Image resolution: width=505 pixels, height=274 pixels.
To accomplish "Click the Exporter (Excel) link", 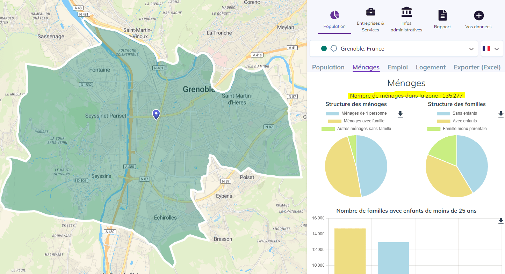I will [x=477, y=67].
